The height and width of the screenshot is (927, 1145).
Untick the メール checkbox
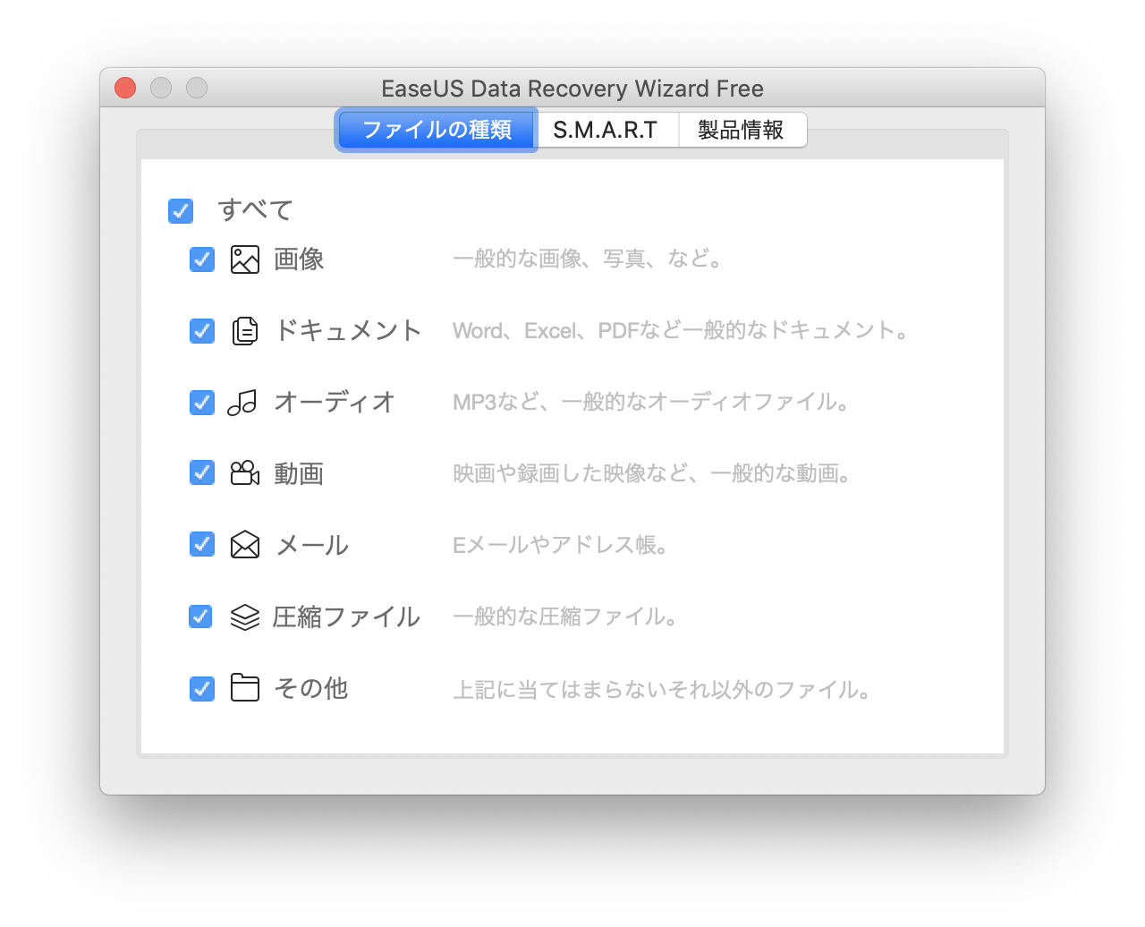click(202, 544)
